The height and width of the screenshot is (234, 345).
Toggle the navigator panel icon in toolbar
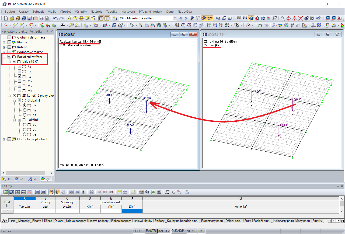coord(101,18)
